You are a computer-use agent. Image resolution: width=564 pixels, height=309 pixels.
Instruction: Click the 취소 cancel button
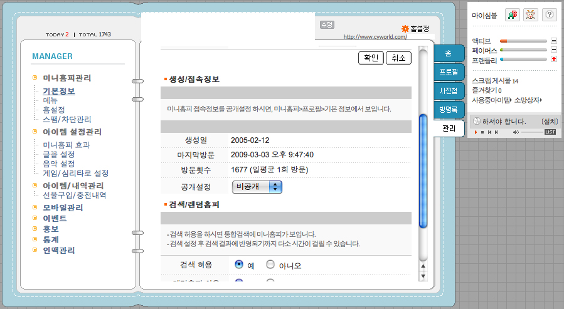(x=398, y=58)
